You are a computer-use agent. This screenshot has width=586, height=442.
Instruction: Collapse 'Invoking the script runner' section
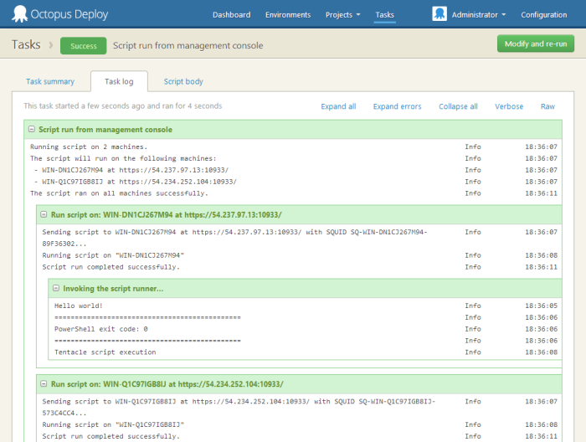[x=56, y=289]
